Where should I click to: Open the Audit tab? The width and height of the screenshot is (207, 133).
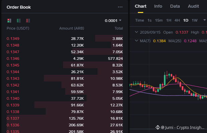coord(193,6)
